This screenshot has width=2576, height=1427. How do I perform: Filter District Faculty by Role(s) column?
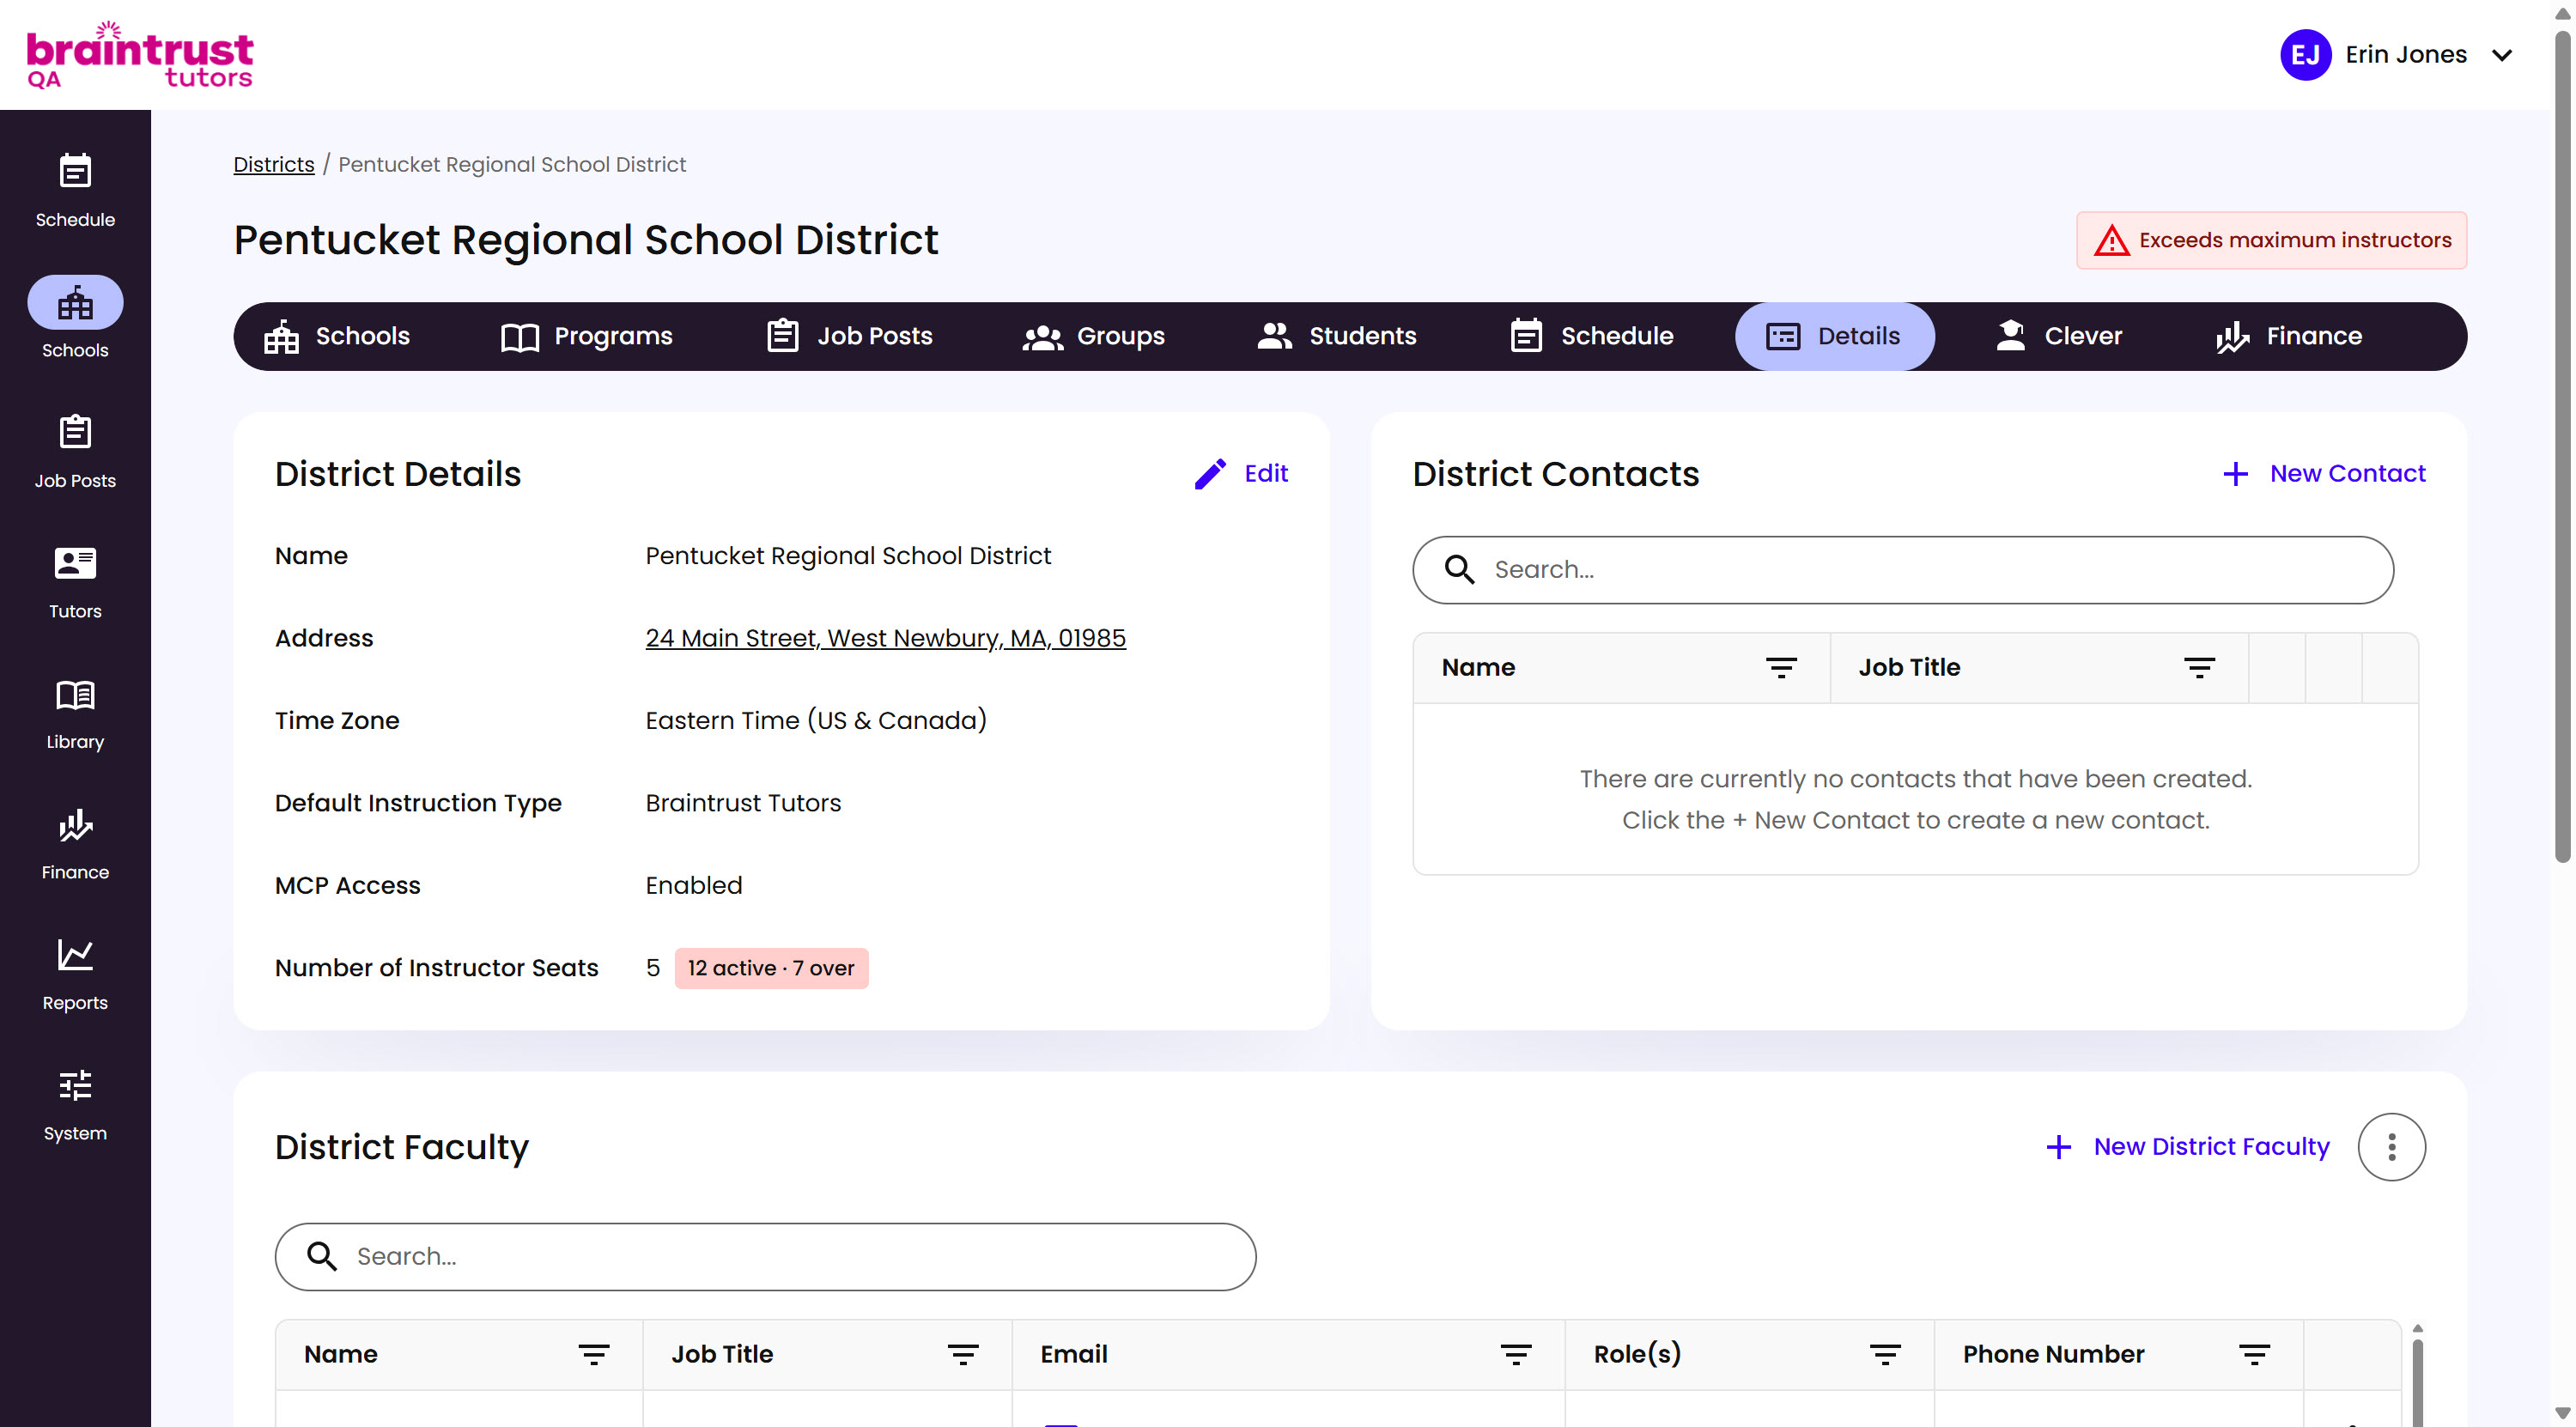[1885, 1354]
